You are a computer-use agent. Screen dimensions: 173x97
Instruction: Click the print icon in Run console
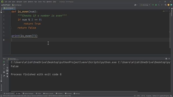(7, 74)
